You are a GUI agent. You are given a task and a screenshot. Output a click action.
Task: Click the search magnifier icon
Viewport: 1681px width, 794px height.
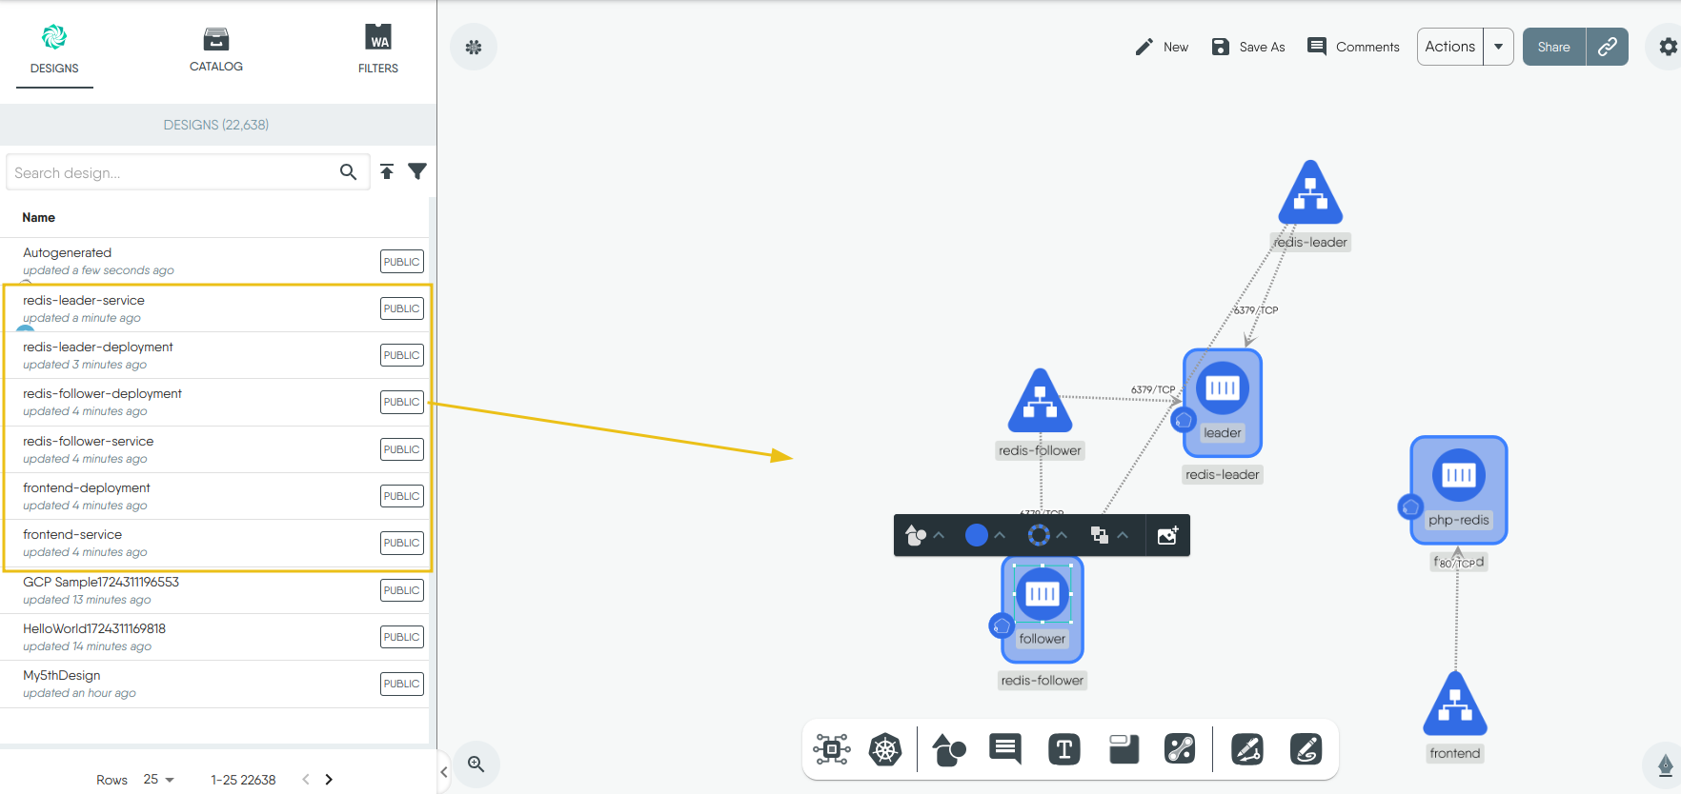349,172
